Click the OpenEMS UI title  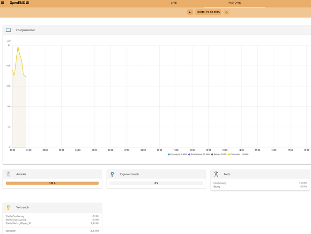pos(20,3)
